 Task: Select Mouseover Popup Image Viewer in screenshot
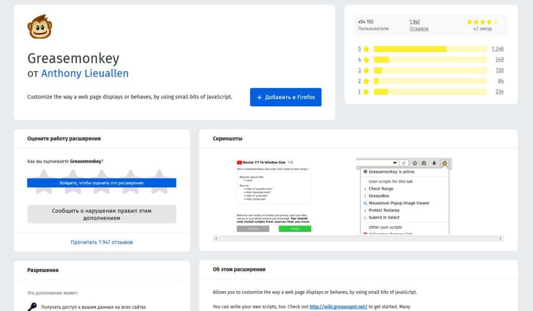399,203
